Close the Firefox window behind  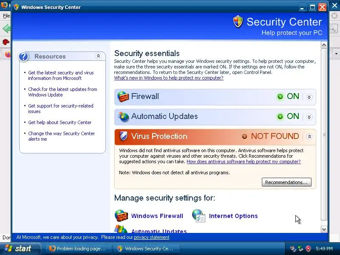point(335,6)
